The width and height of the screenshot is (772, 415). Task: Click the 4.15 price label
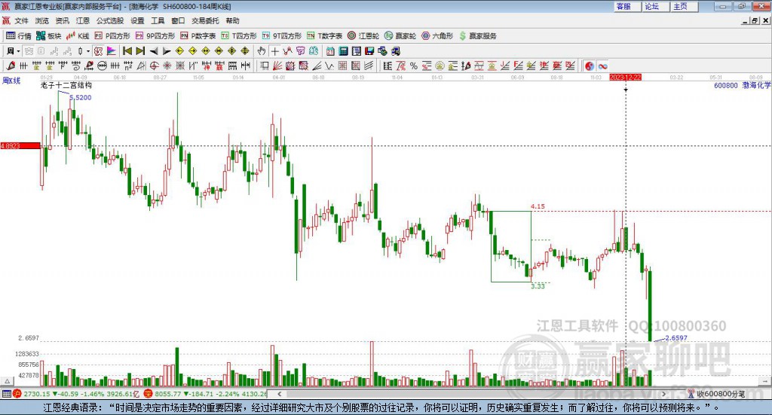pyautogui.click(x=538, y=206)
